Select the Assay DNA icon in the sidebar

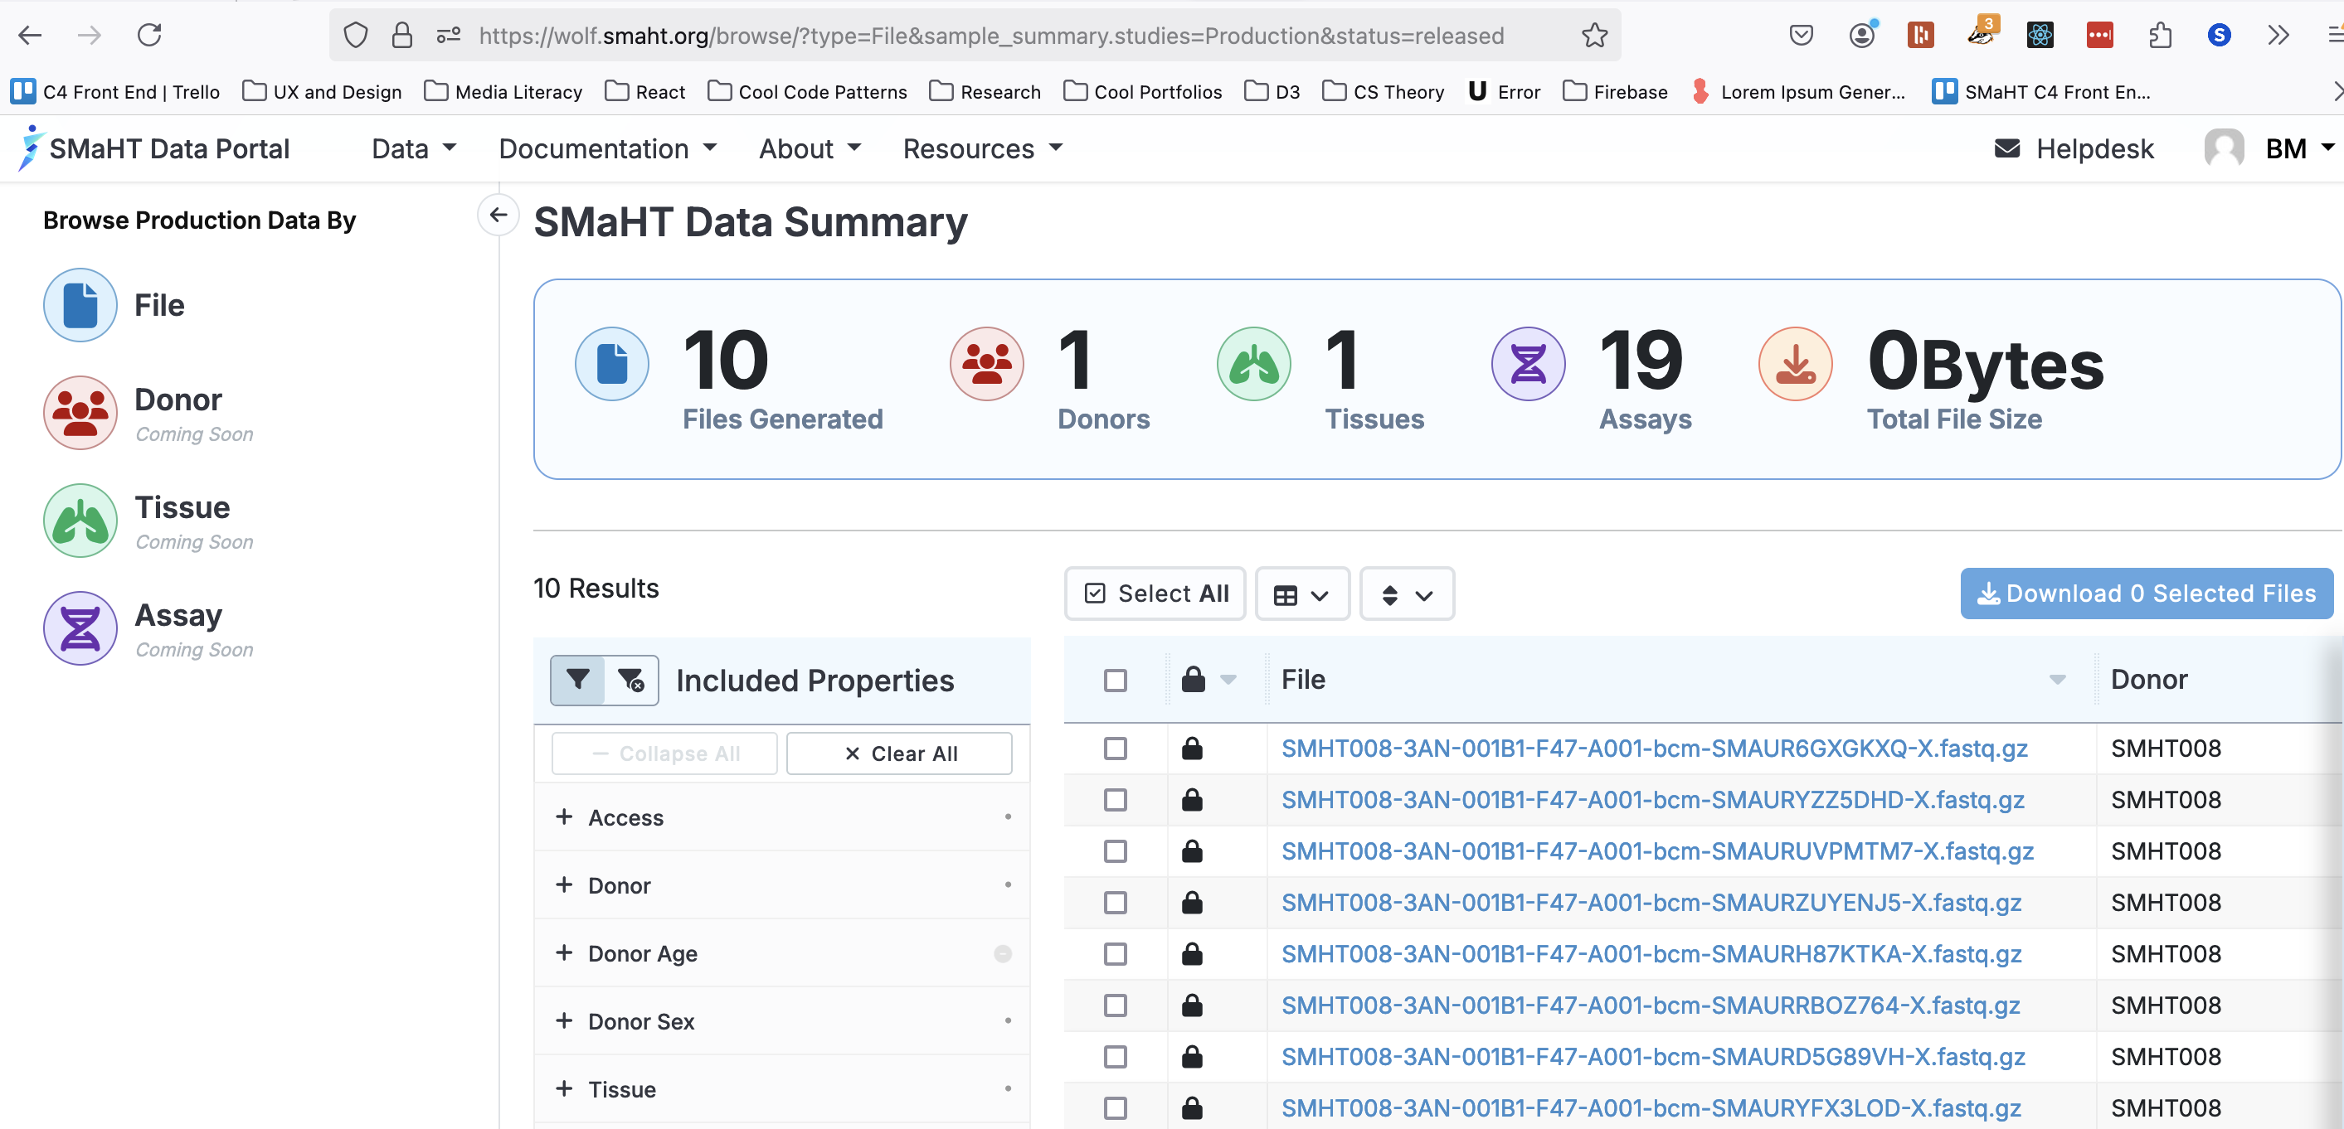80,628
